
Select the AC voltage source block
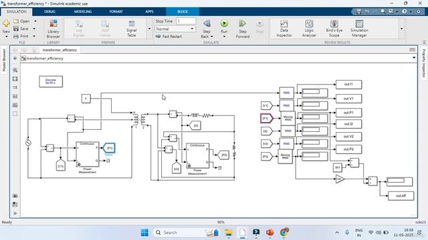point(28,143)
